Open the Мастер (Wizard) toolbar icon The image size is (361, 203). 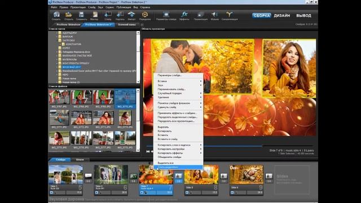tap(94, 16)
